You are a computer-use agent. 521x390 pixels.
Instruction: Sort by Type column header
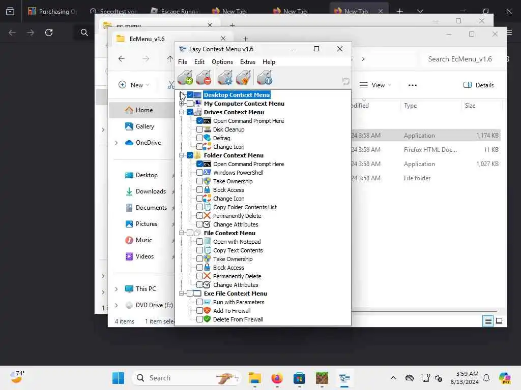tap(410, 106)
